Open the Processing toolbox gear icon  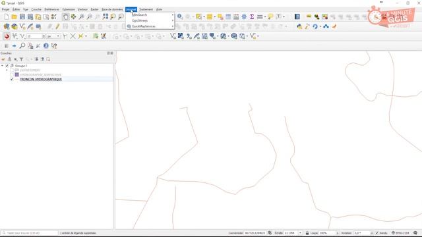(244, 16)
